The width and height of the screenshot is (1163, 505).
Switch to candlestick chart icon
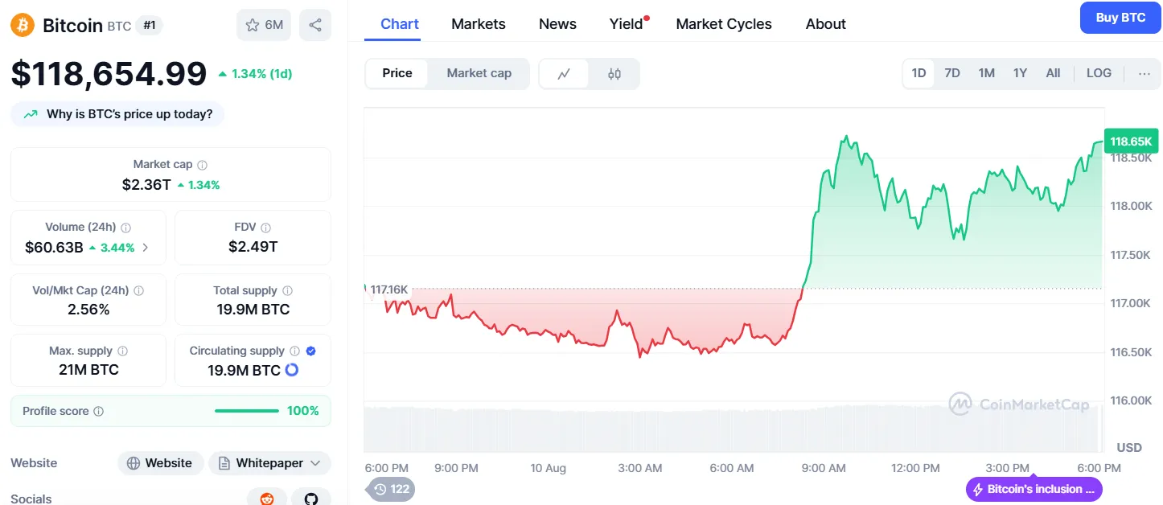click(614, 74)
